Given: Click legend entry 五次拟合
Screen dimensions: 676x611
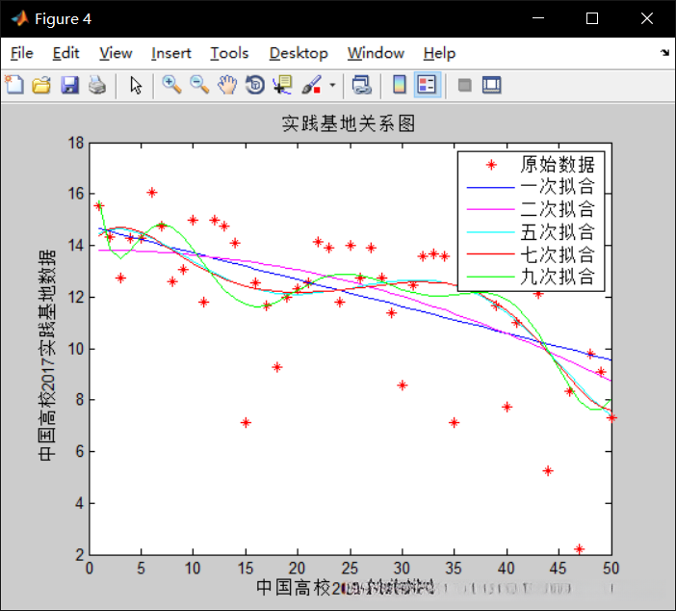Looking at the screenshot, I should click(558, 232).
